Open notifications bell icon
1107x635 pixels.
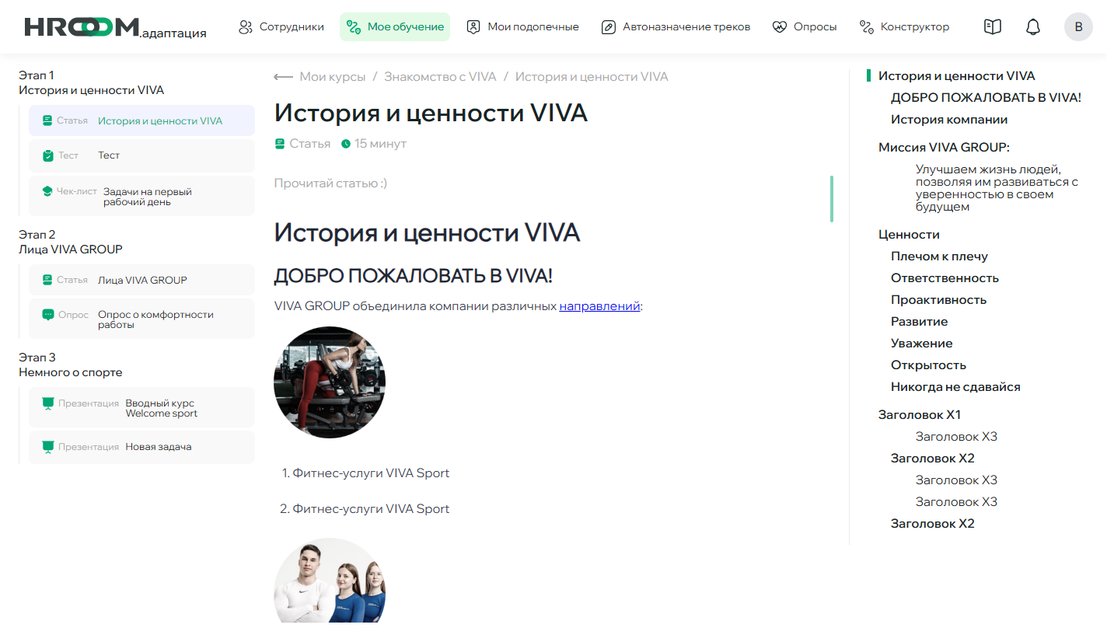(x=1032, y=27)
